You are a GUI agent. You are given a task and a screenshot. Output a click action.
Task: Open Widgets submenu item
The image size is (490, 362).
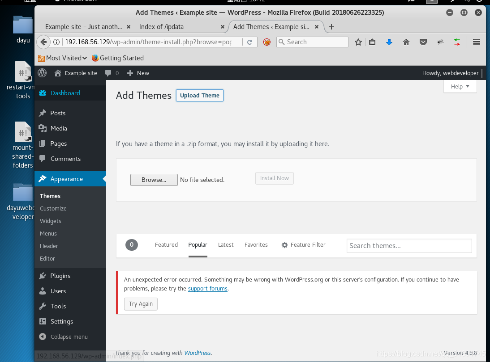[50, 221]
